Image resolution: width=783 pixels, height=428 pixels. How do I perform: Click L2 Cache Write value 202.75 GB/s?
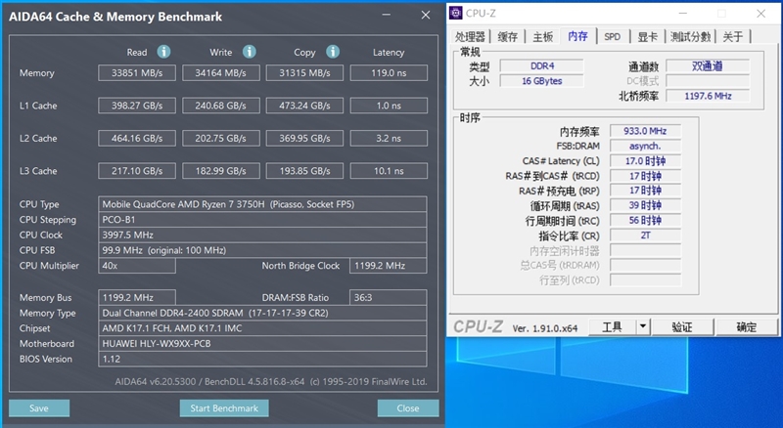(221, 138)
